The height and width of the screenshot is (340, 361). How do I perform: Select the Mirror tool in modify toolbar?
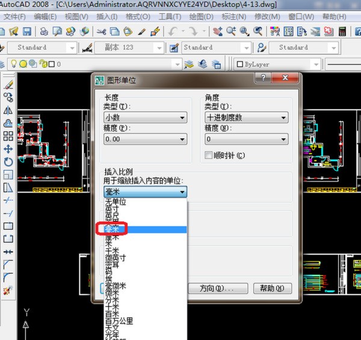coord(8,110)
